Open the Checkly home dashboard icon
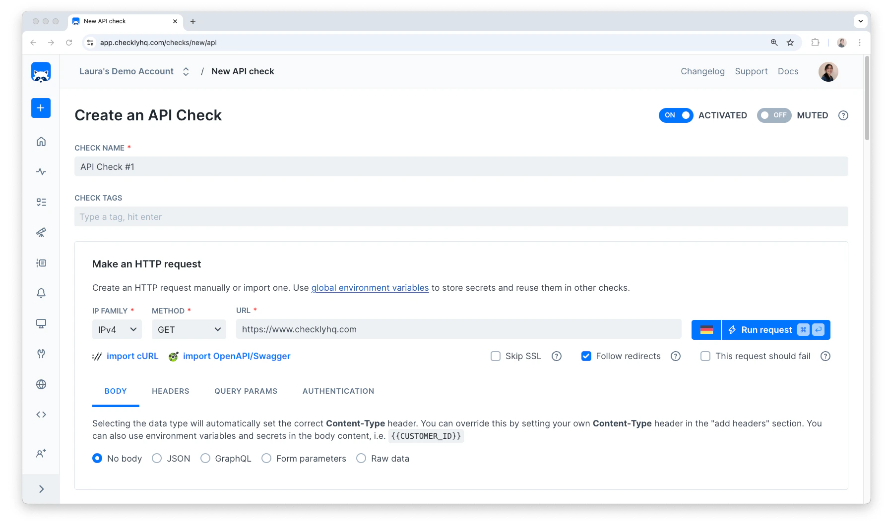 [41, 141]
